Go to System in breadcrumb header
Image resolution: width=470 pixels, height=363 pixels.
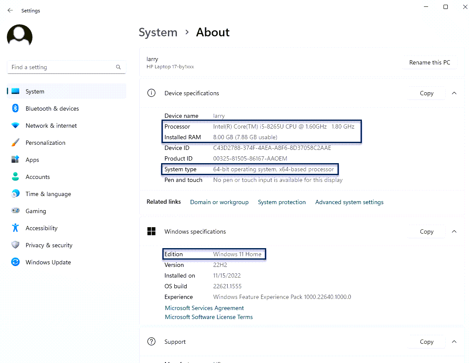(158, 32)
